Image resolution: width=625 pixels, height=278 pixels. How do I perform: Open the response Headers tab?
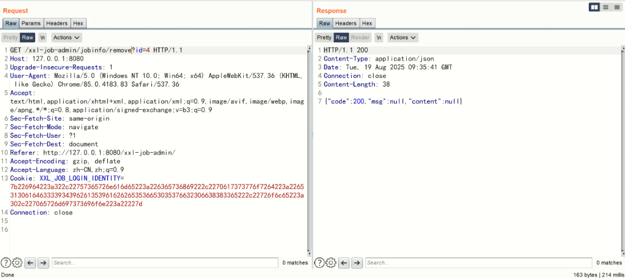(x=346, y=23)
